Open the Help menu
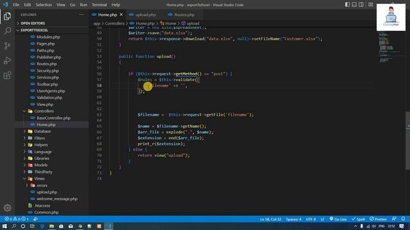This screenshot has height=230, width=410. pos(115,4)
